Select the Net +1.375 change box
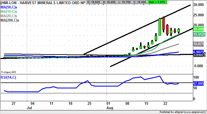The image size is (207, 114). 158,2
